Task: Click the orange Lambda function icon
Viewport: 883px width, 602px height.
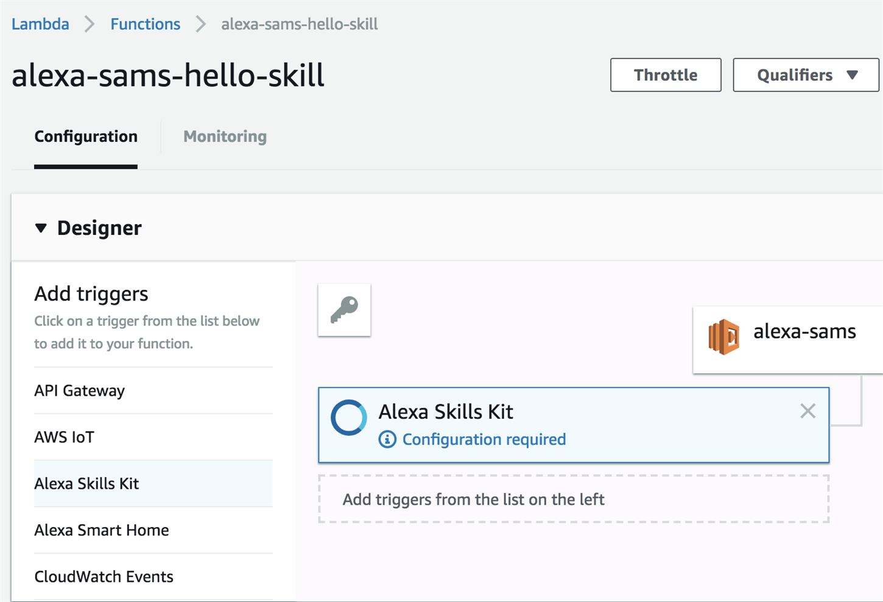Action: tap(723, 336)
